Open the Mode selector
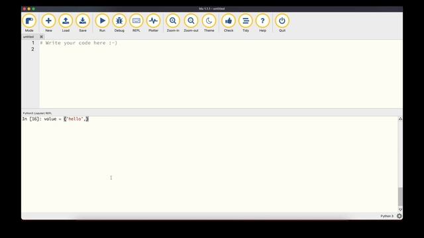The width and height of the screenshot is (424, 238). pos(29,23)
